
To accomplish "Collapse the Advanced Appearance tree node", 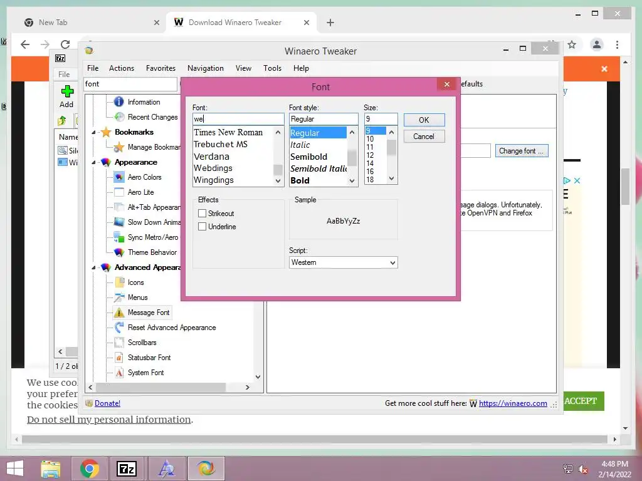I will (93, 267).
